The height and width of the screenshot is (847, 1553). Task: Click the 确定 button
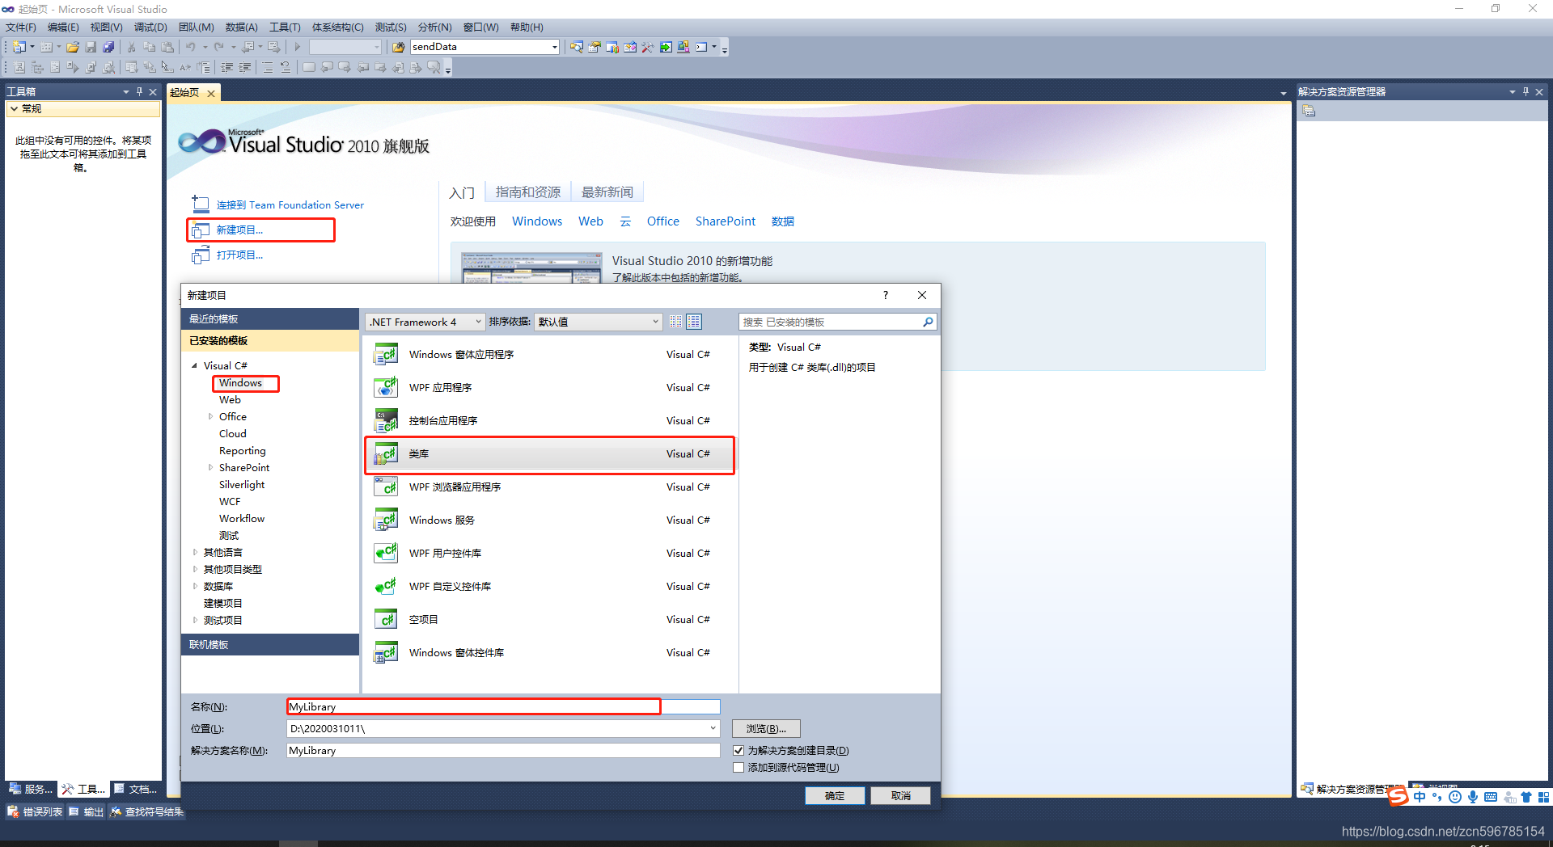tap(835, 796)
